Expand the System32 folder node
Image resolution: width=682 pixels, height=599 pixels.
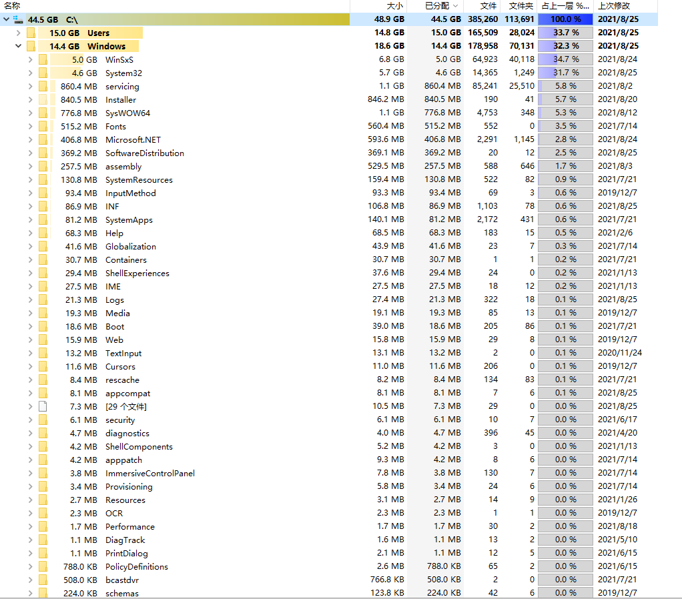point(30,73)
